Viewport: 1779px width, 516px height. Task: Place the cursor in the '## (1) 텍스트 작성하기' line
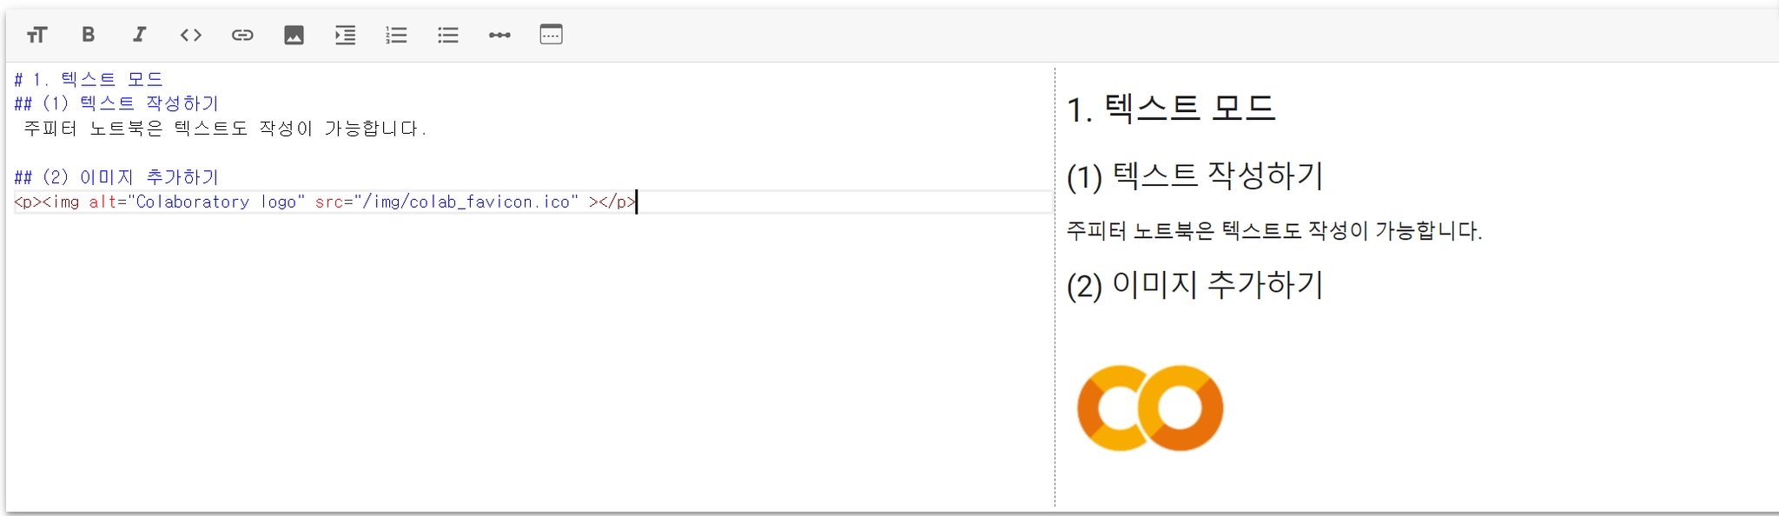[x=116, y=103]
